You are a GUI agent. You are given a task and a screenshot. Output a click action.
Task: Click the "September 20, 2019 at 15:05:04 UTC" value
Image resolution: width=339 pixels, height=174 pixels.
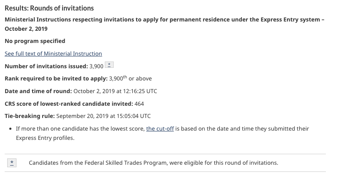(104, 116)
